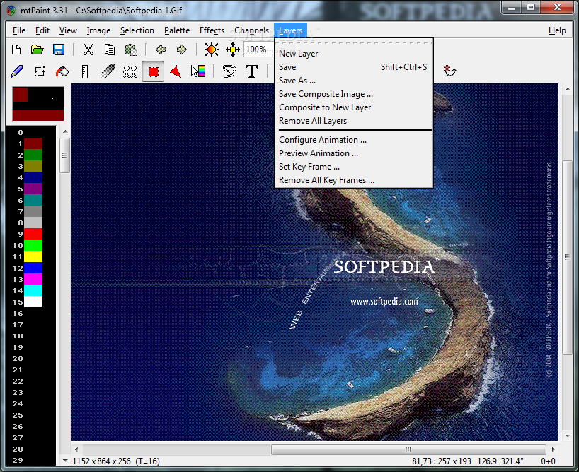The image size is (579, 472).
Task: Choose Set Key Frame ...
Action: click(x=354, y=167)
